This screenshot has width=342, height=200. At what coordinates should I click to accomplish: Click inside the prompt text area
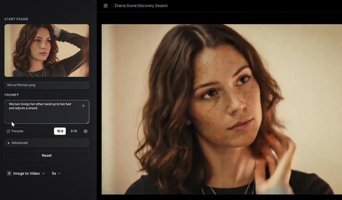[42, 114]
